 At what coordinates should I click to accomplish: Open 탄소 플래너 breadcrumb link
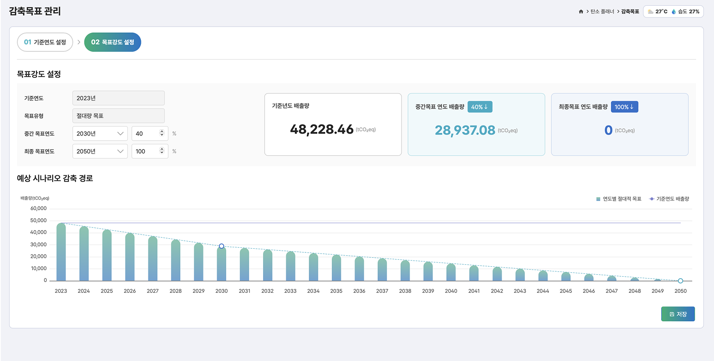pyautogui.click(x=602, y=11)
